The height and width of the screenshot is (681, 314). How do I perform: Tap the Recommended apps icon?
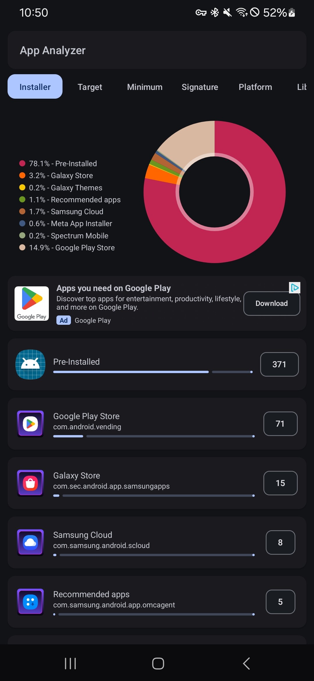pos(31,602)
